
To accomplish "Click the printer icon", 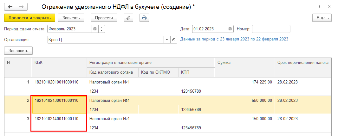I will point(144,18).
